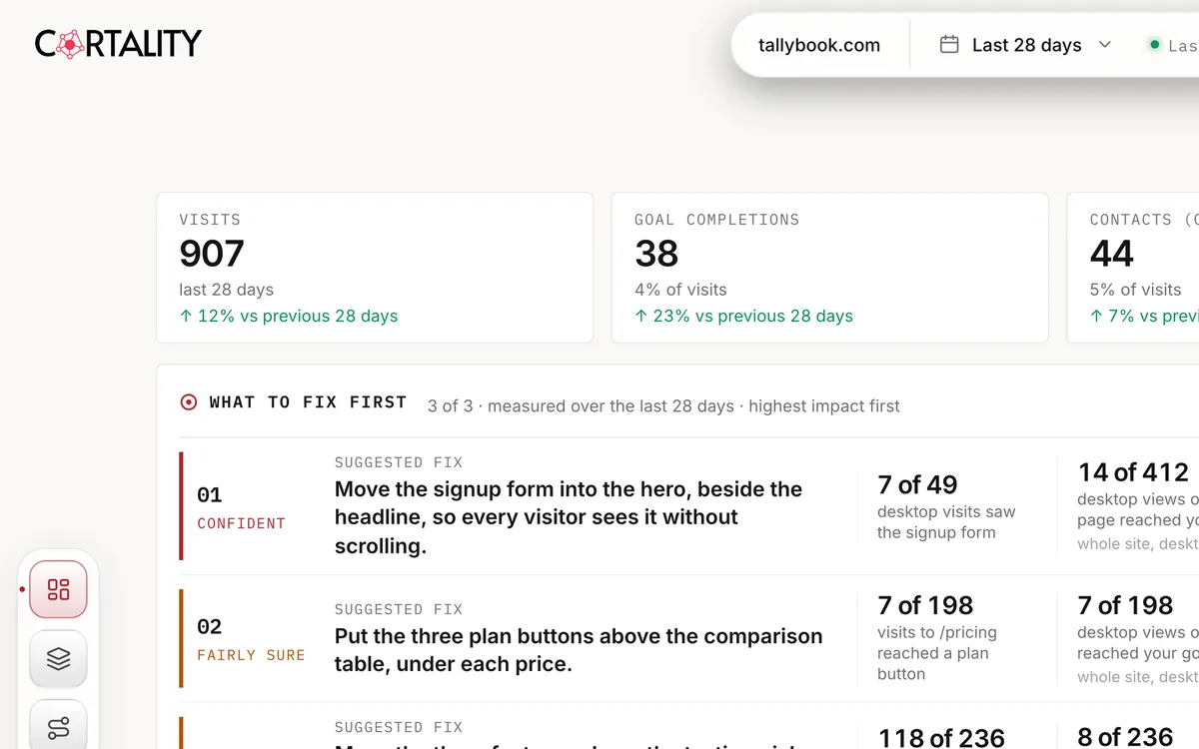
Task: Expand the chevron next to Last 28 days
Action: (x=1104, y=45)
